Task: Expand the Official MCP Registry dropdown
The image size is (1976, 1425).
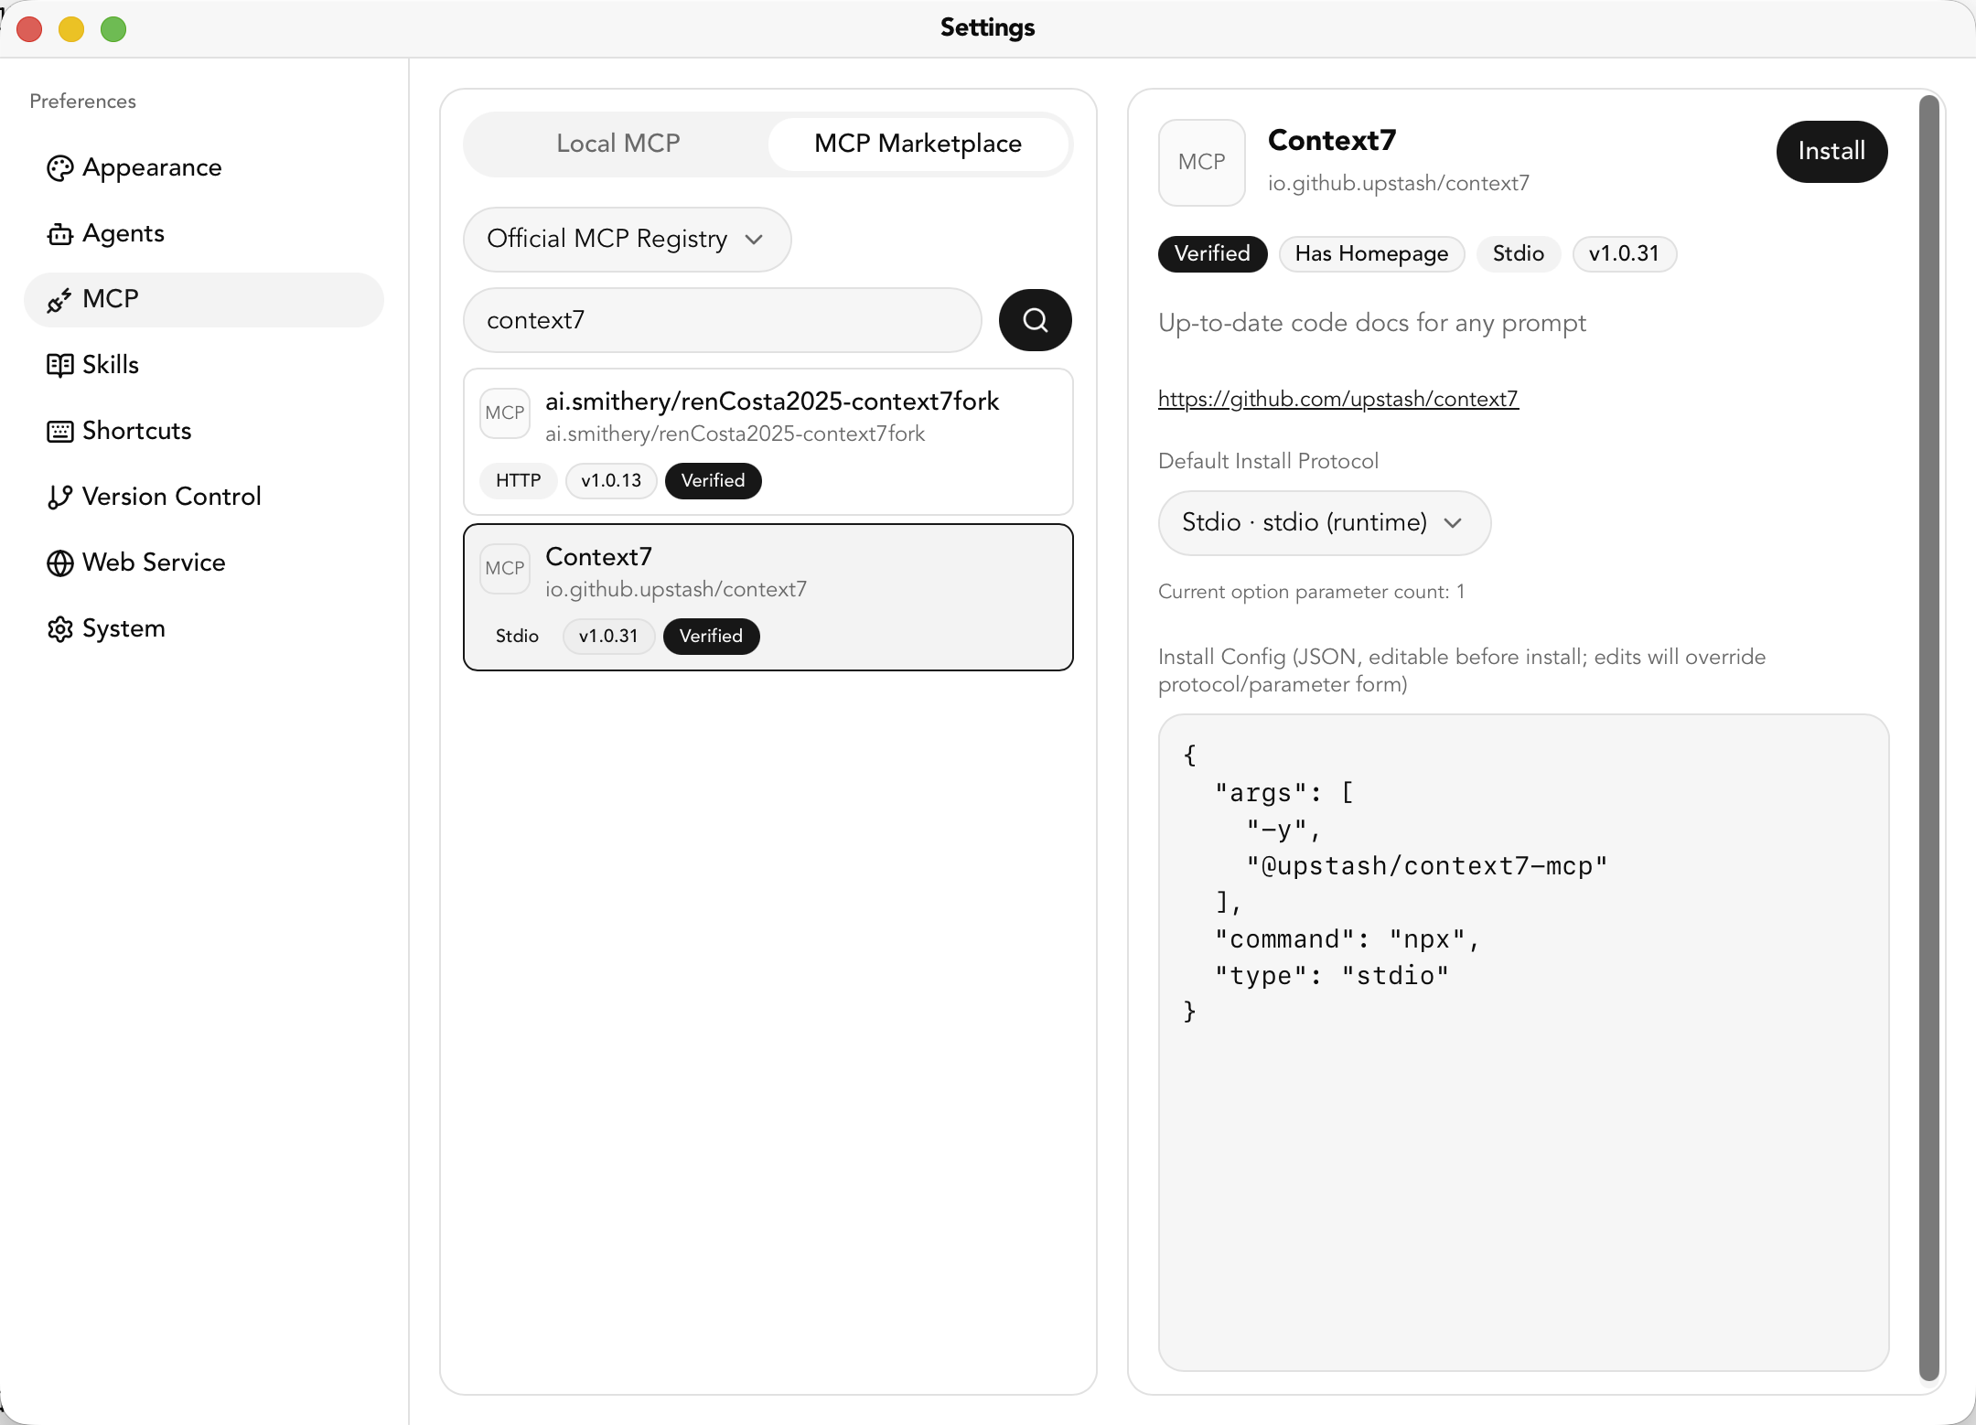Action: tap(627, 240)
